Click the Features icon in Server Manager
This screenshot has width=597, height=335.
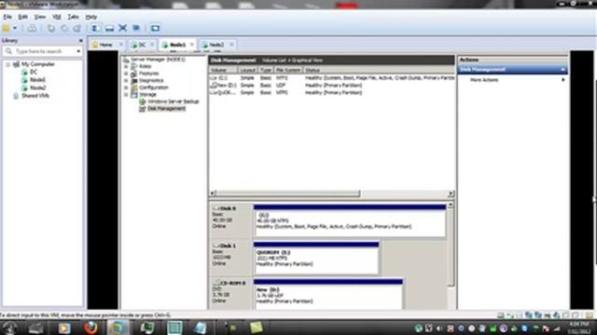pyautogui.click(x=133, y=74)
